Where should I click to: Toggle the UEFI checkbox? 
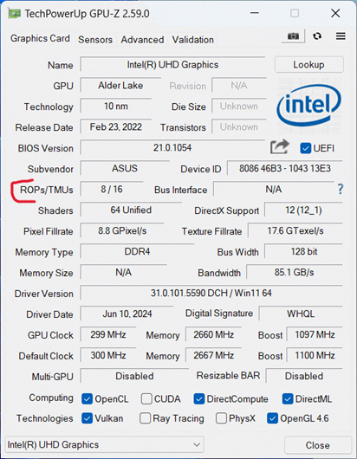tap(306, 148)
